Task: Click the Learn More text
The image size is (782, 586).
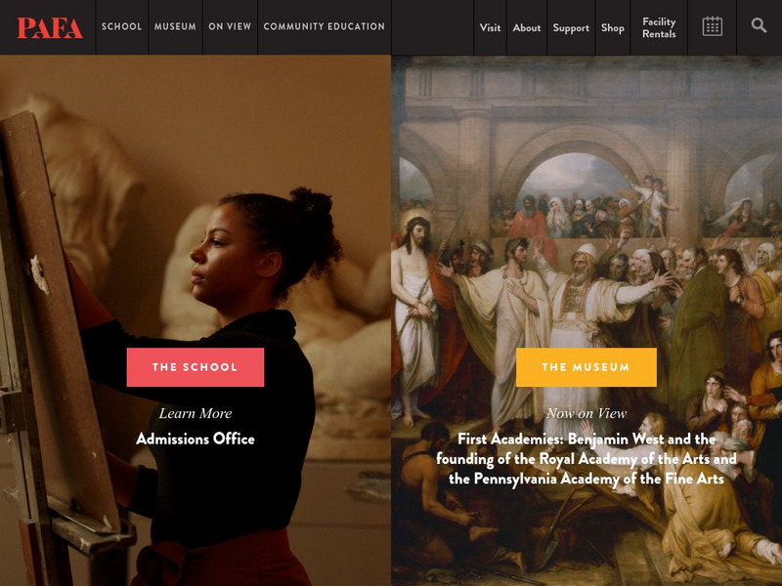Action: [195, 413]
